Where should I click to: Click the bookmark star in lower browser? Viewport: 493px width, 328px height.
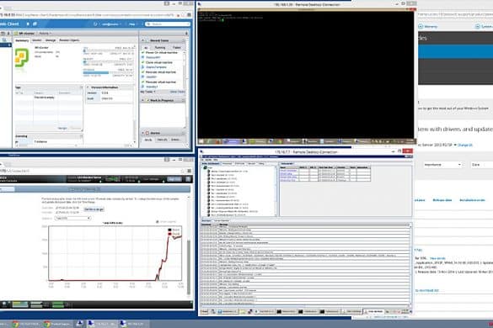(x=182, y=171)
